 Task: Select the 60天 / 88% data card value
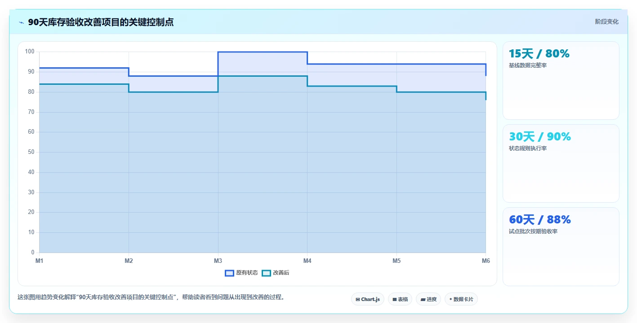pos(539,219)
